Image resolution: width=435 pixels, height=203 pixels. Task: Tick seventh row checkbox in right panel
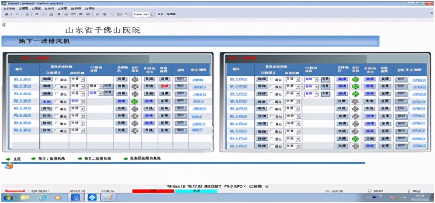272,124
